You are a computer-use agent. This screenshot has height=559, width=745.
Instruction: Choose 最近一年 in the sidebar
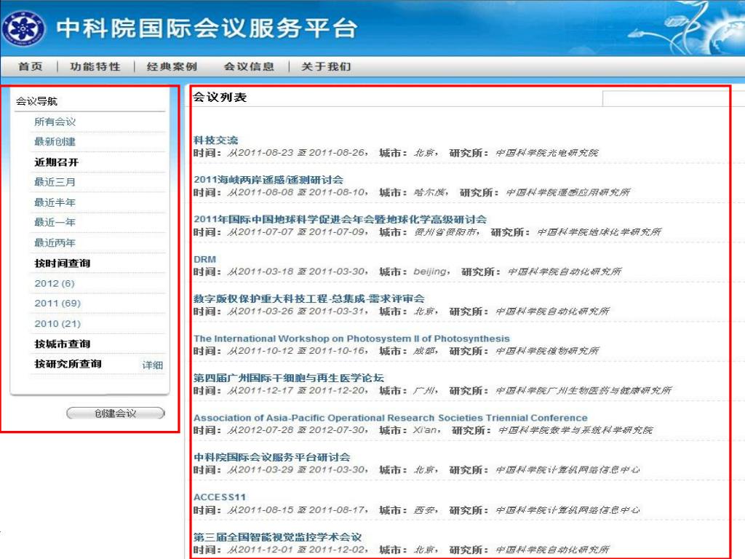[x=55, y=223]
